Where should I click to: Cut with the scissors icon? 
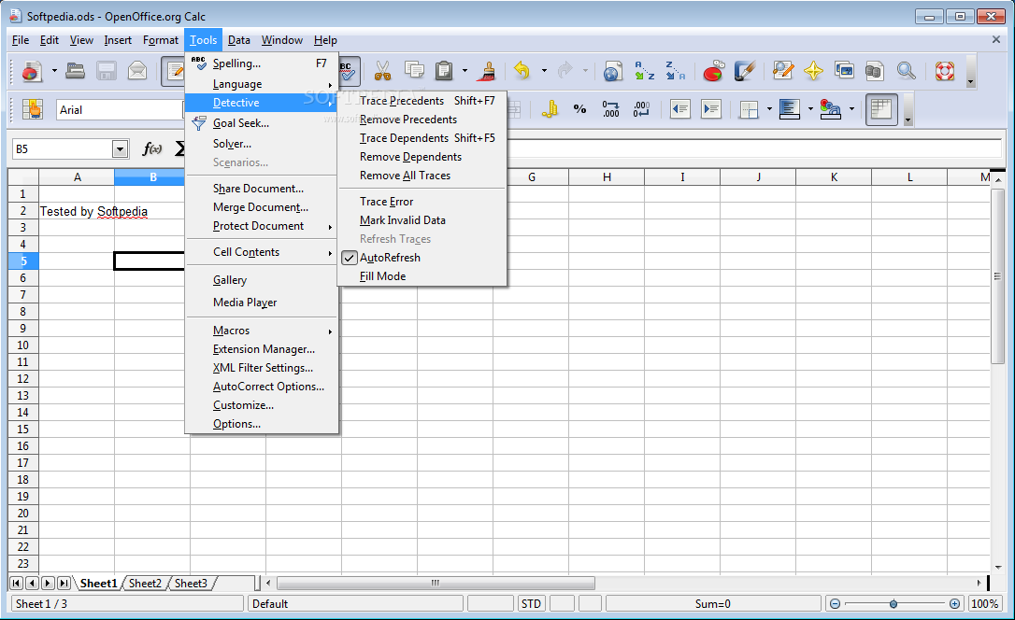382,70
